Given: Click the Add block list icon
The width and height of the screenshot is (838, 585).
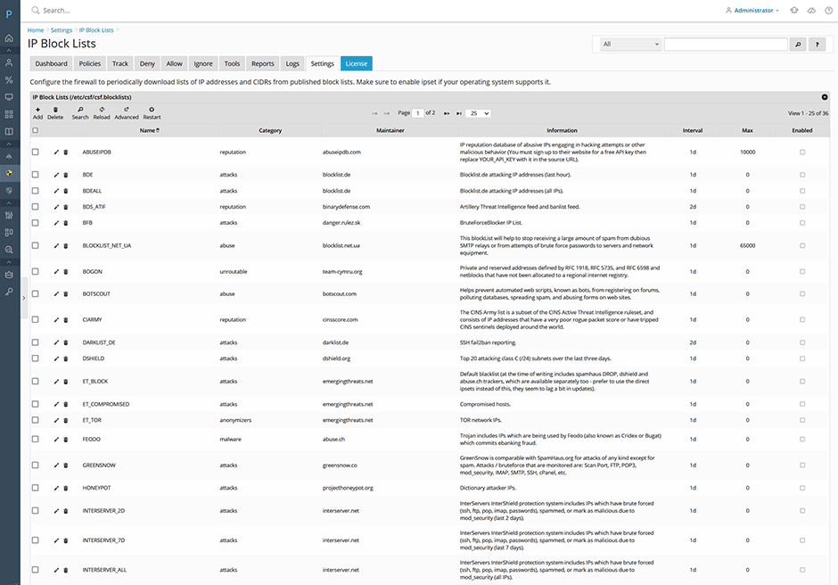Looking at the screenshot, I should pos(37,112).
